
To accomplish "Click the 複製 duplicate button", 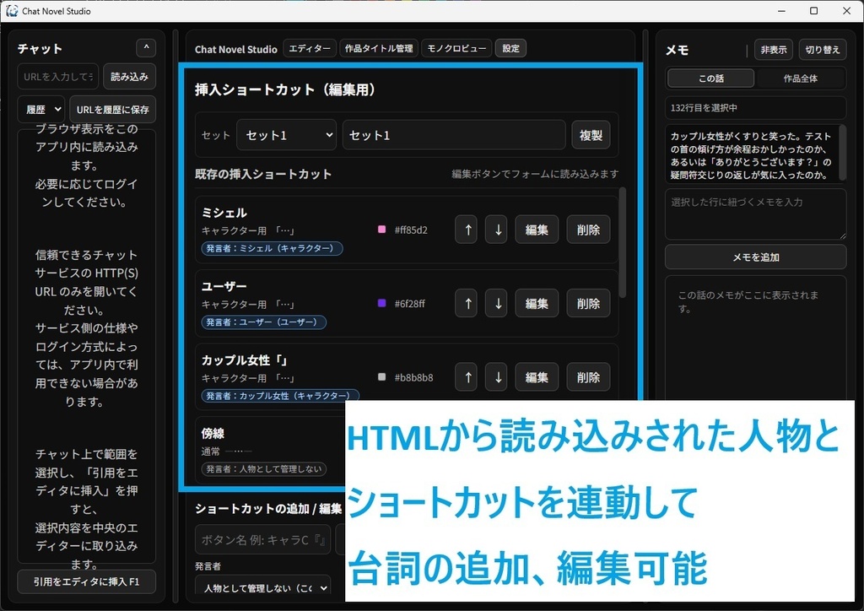I will point(591,135).
